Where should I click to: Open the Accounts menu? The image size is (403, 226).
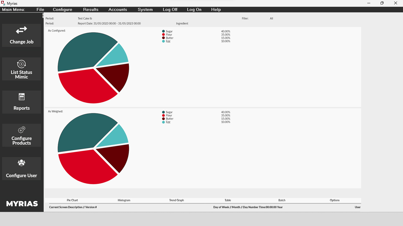118,9
